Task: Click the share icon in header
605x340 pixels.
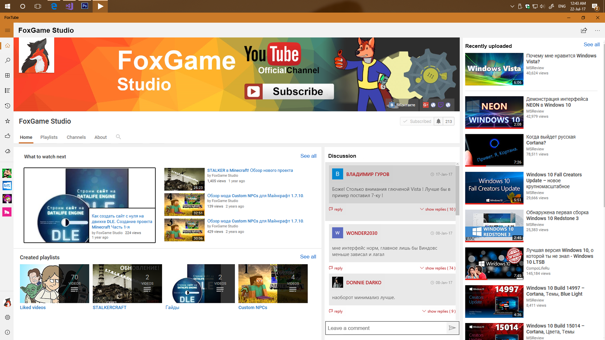Action: [584, 30]
